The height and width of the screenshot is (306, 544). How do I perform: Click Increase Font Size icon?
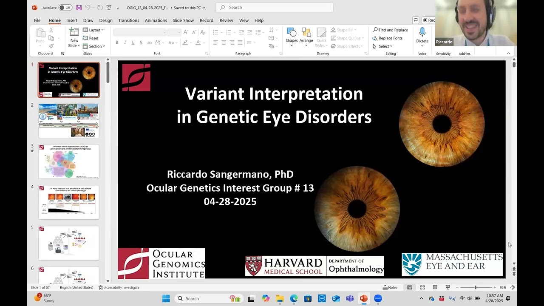pyautogui.click(x=186, y=32)
